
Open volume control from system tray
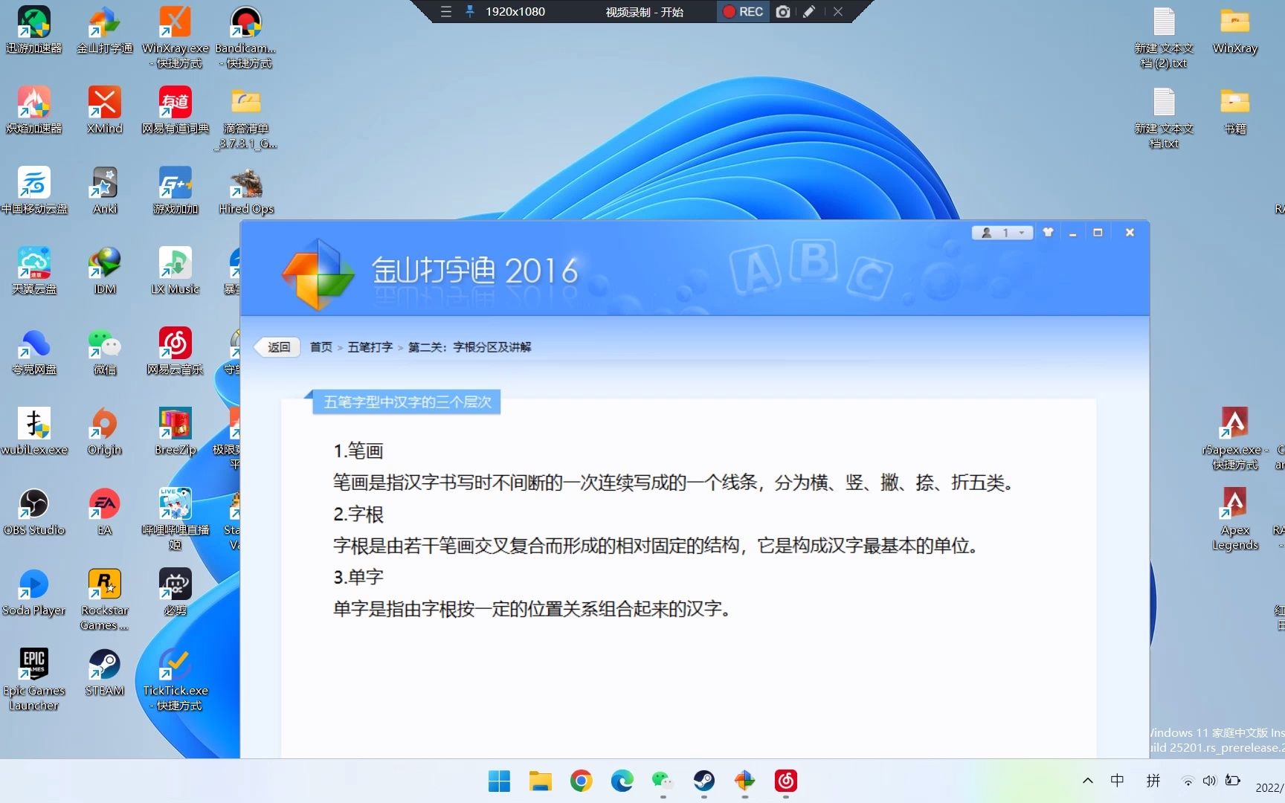click(1209, 781)
